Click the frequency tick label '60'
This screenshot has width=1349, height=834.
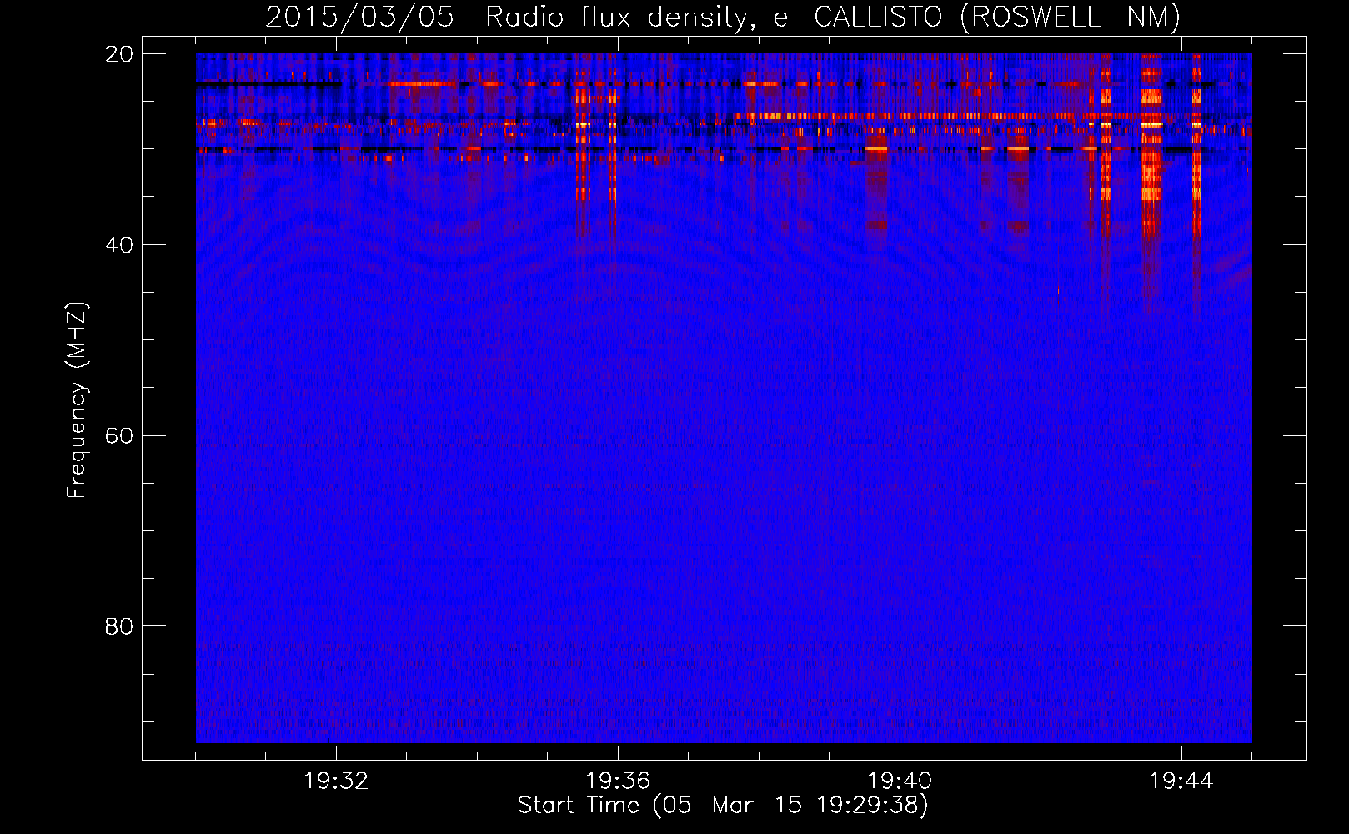click(x=120, y=436)
